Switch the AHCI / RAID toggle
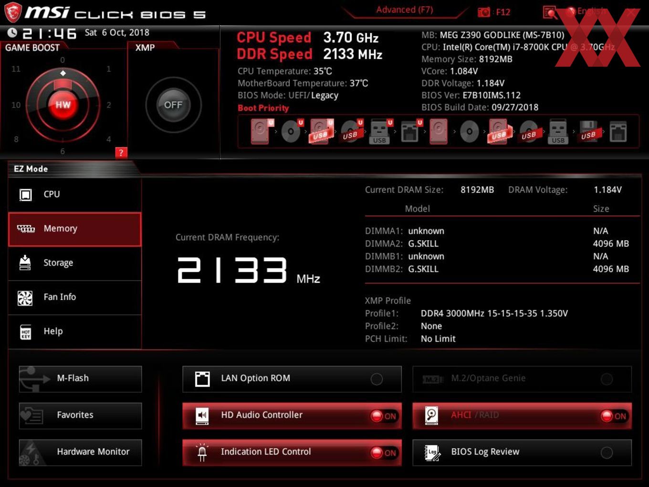This screenshot has width=649, height=487. [x=522, y=416]
